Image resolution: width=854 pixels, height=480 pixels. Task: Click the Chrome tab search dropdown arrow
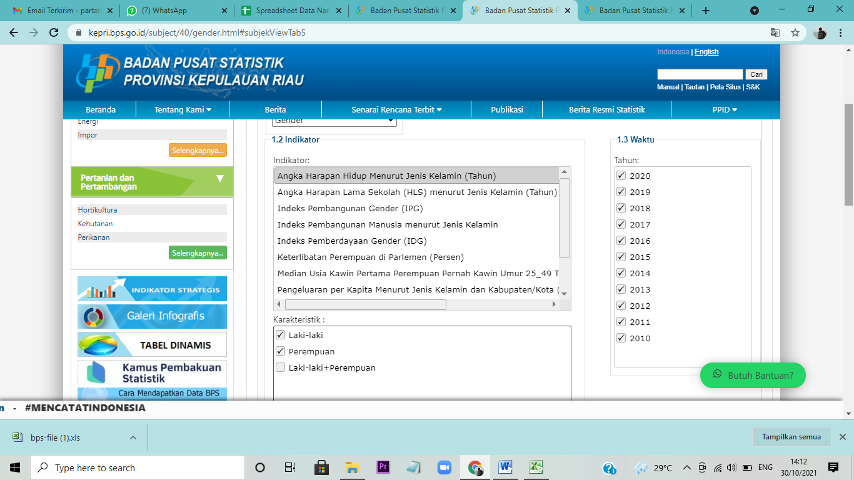coord(755,11)
